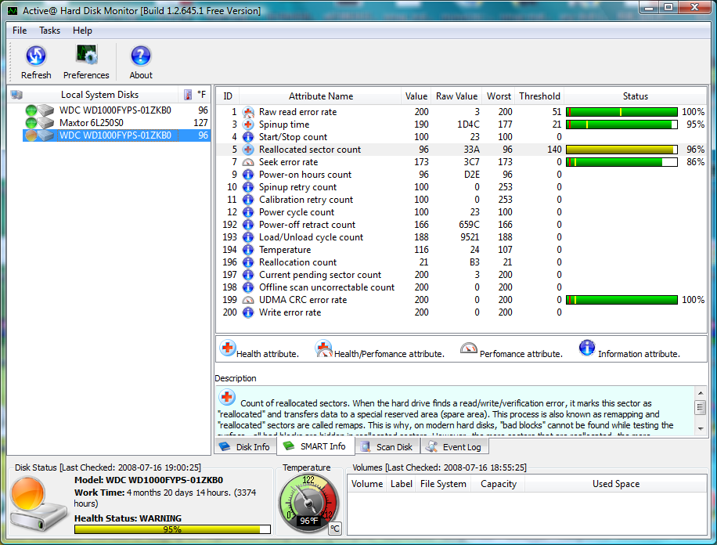Screen dimensions: 717x545
Task: Click the yellow Reallocated sector count status bar
Action: (x=622, y=150)
